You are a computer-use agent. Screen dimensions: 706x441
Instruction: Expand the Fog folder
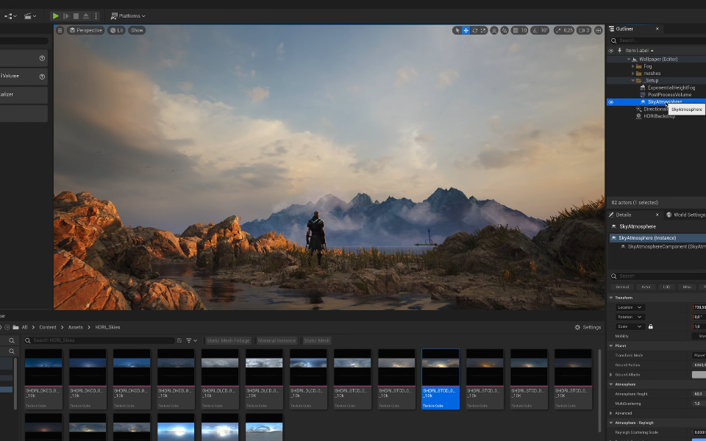click(632, 66)
